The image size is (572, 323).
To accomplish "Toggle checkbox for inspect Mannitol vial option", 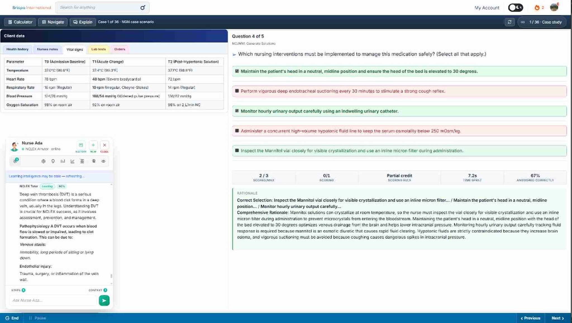I will click(x=237, y=151).
